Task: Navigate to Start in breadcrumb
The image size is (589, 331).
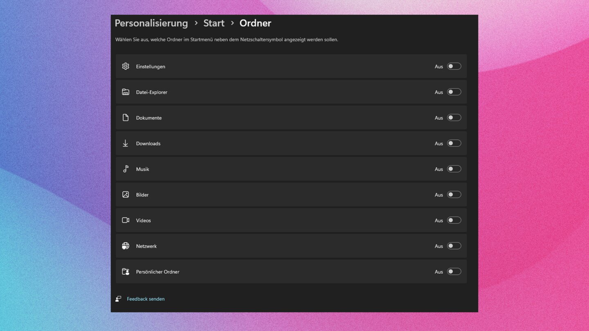Action: (214, 23)
